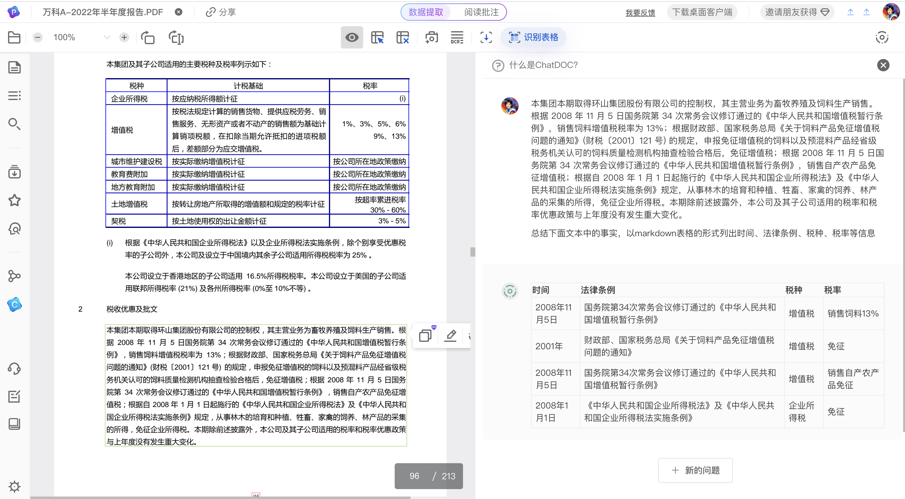Screen dimensions: 905x499
Task: Click 下载桌面客户端 button
Action: [x=702, y=12]
